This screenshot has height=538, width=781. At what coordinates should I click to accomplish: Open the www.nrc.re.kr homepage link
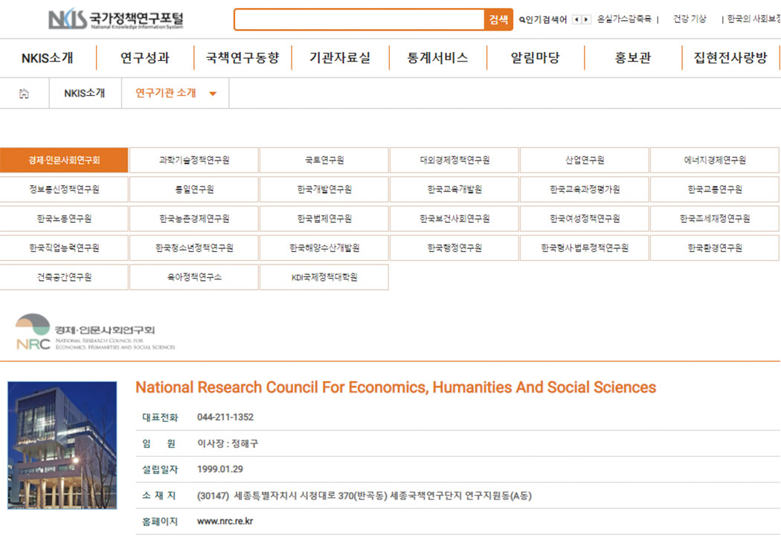(x=225, y=521)
